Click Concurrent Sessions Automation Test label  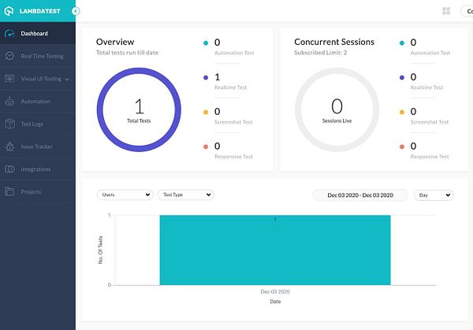click(430, 53)
